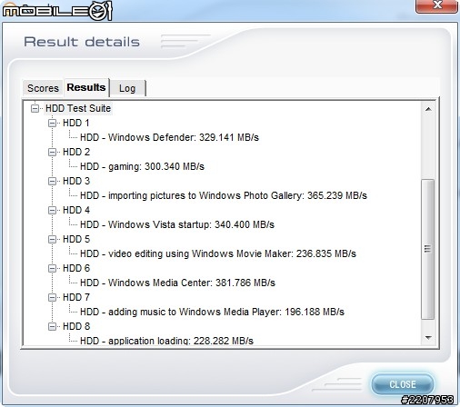Select the application loading 228.282 MB/s row
The image size is (460, 407).
[166, 341]
